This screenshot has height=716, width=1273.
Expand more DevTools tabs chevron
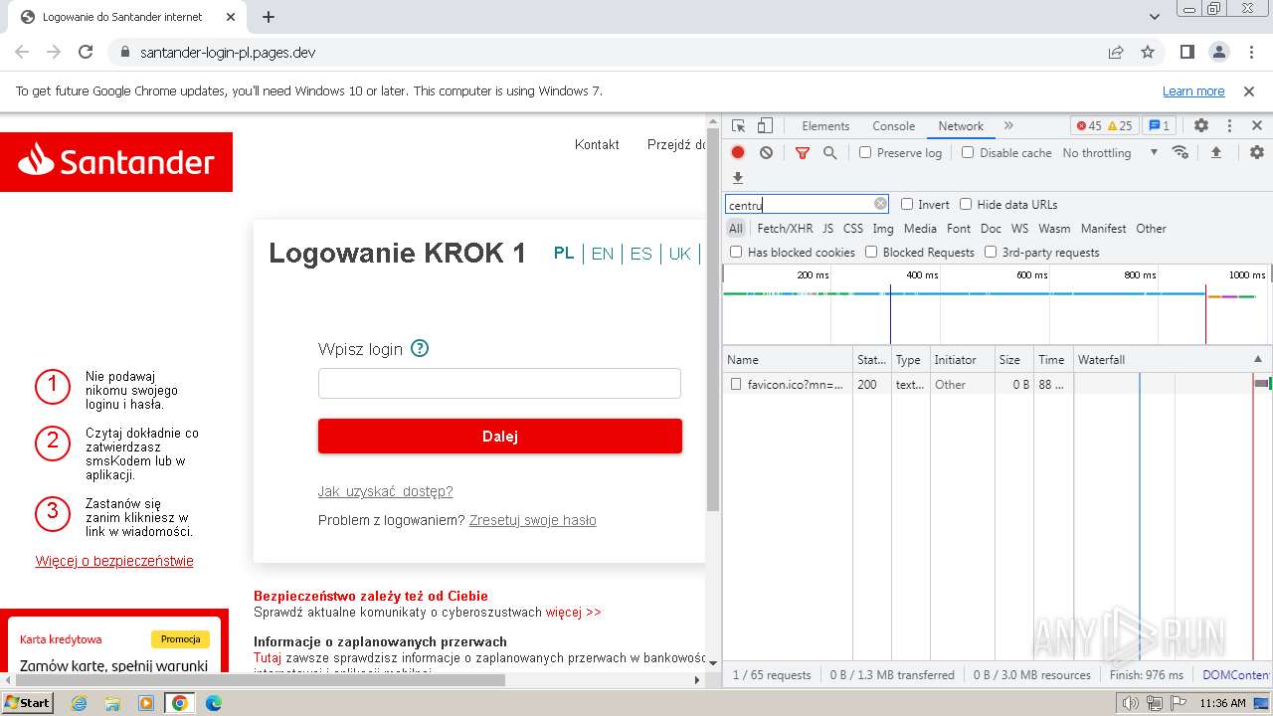click(1008, 126)
